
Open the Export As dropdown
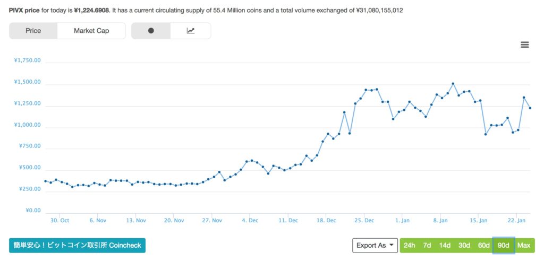pos(375,246)
